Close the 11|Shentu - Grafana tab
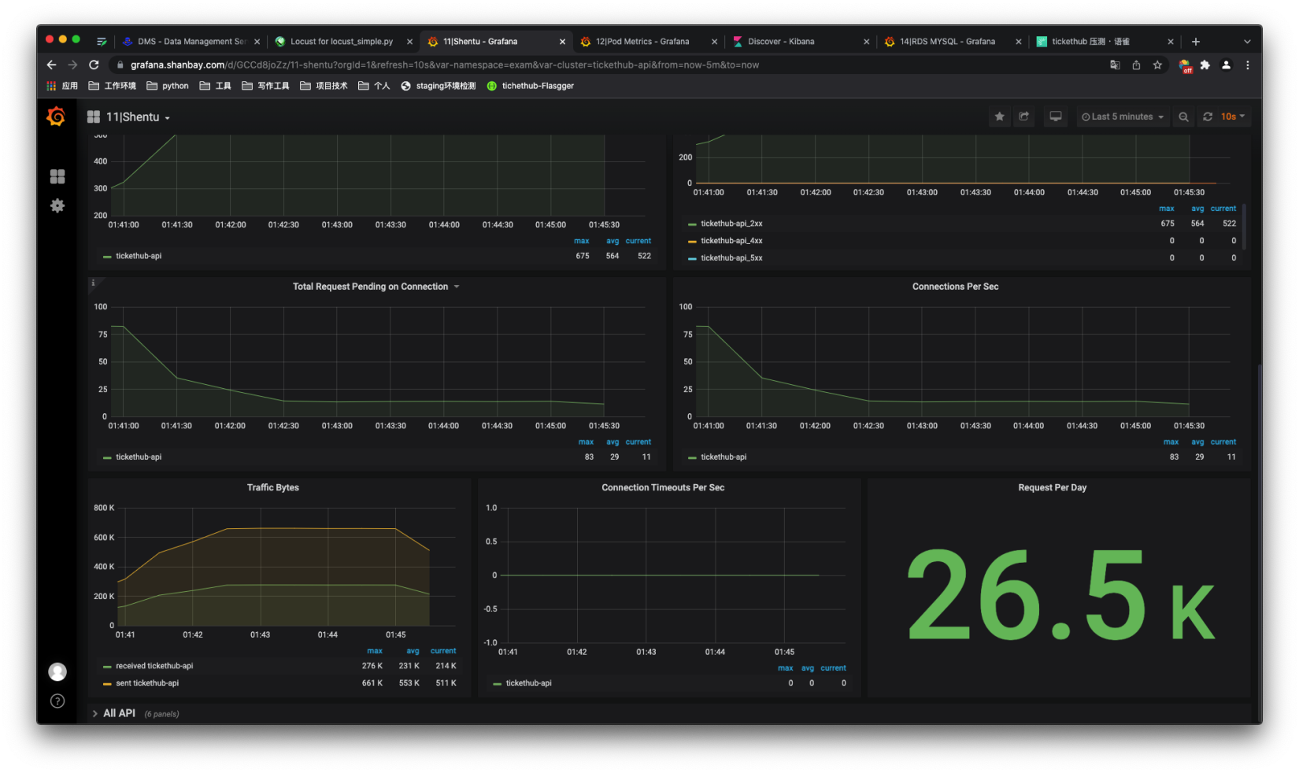The image size is (1299, 773). point(562,42)
